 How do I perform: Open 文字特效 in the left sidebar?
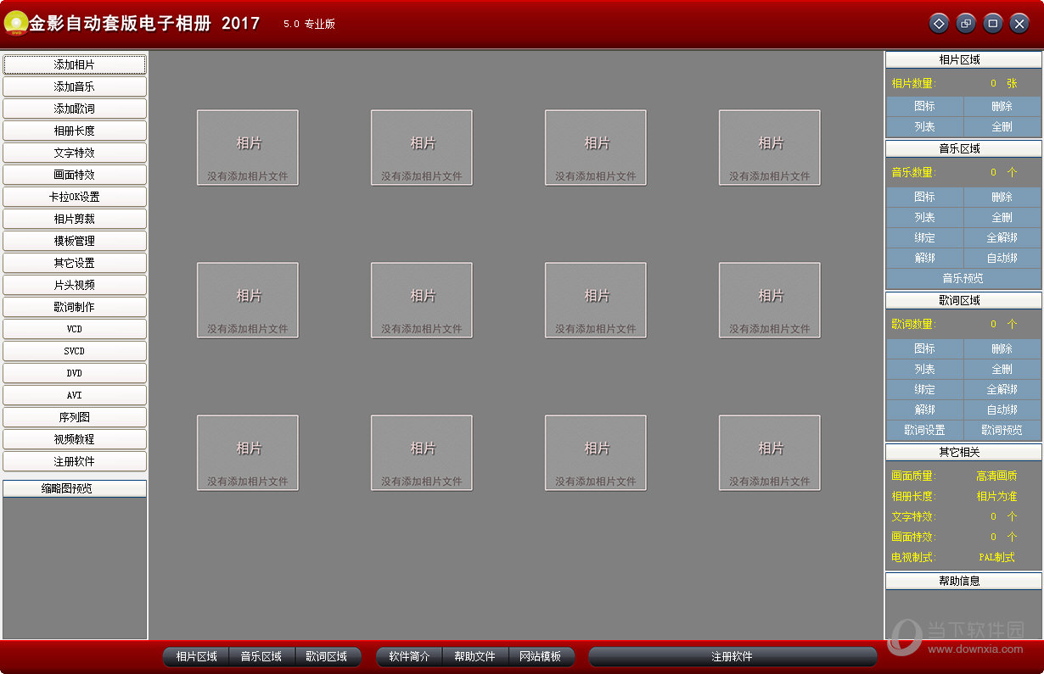point(75,153)
